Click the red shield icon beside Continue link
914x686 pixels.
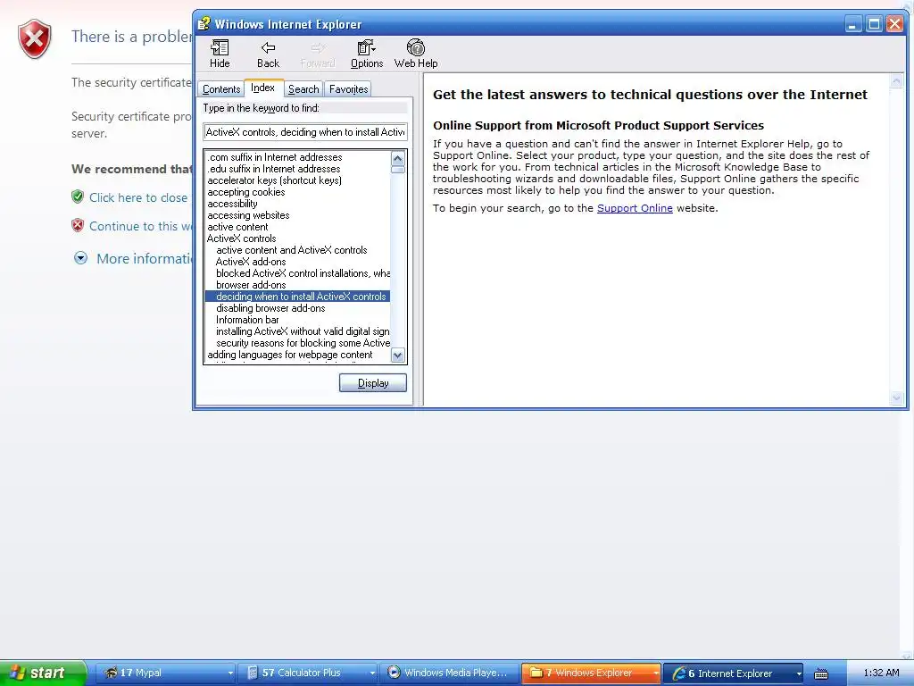78,225
